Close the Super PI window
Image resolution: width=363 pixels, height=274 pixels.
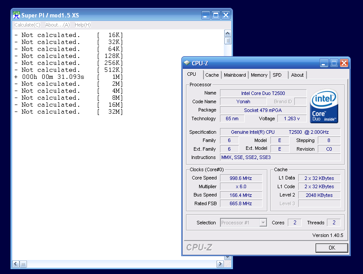coord(226,15)
